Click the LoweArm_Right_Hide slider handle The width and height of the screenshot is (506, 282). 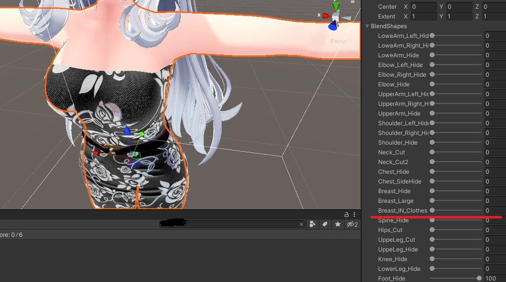[432, 45]
